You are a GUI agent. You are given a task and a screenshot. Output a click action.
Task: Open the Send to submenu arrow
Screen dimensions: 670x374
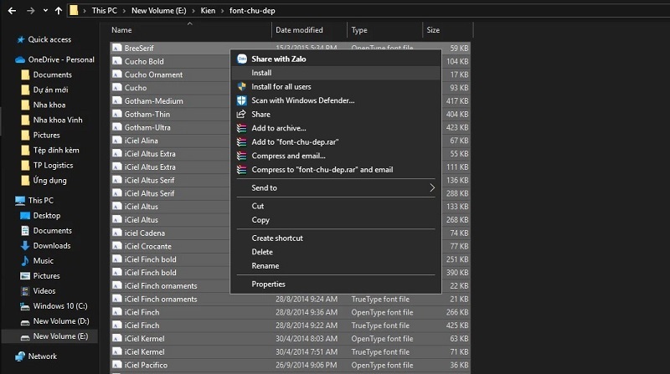[x=432, y=188]
